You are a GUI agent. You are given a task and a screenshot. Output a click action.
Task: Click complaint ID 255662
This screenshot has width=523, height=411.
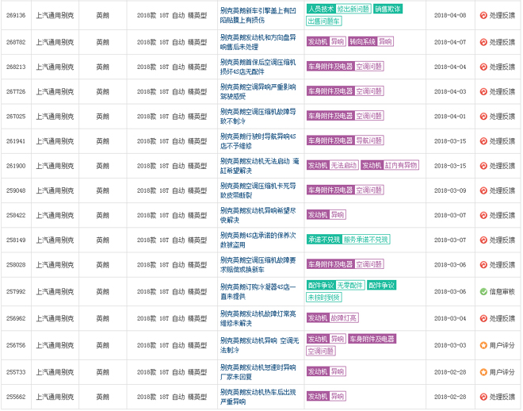click(x=16, y=397)
